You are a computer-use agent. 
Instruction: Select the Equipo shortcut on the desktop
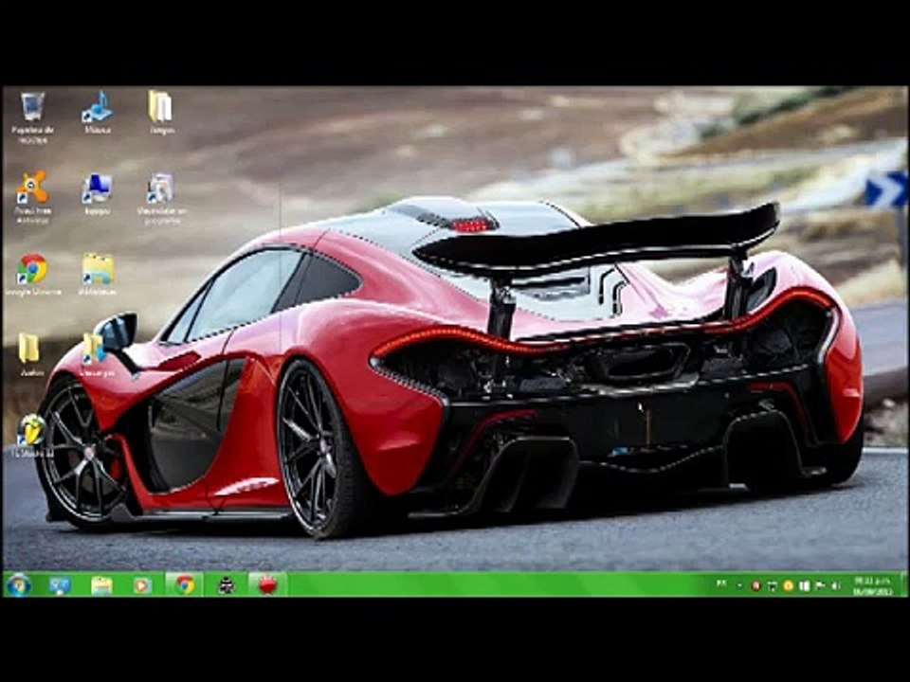(x=97, y=193)
